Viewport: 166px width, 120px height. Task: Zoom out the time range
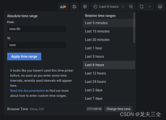pyautogui.click(x=131, y=7)
